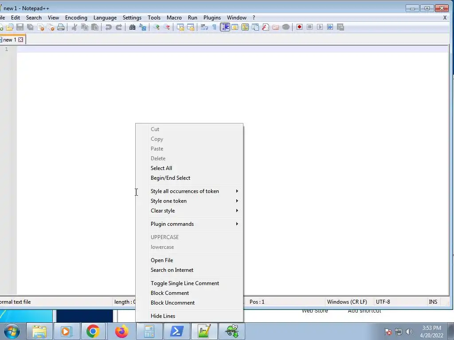Open Firefox from the Windows taskbar
This screenshot has height=340, width=454.
pos(121,331)
